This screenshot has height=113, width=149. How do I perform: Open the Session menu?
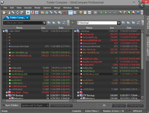click(28, 8)
